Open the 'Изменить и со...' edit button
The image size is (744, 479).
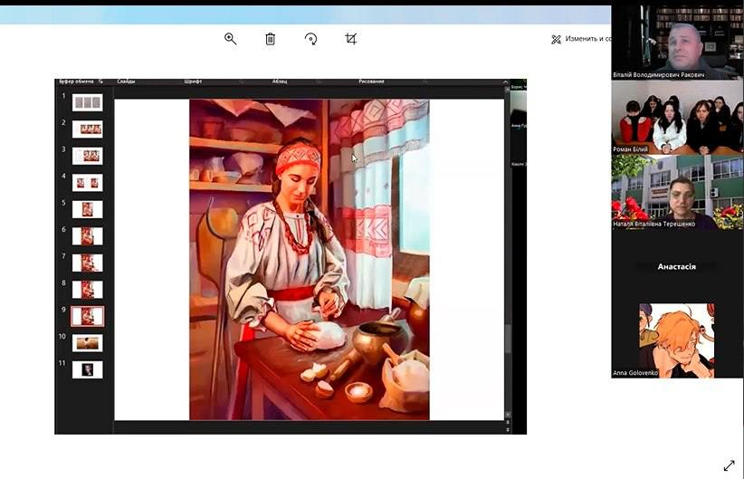point(581,39)
